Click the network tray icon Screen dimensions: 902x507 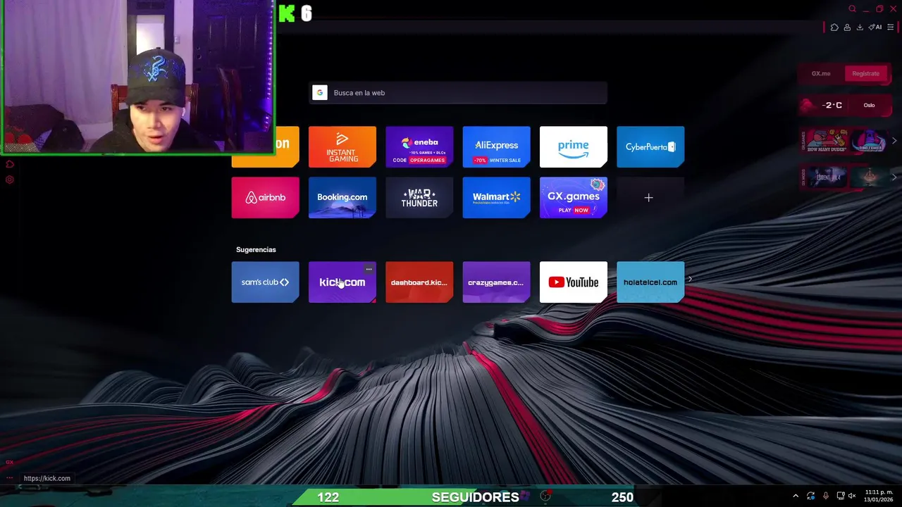(841, 496)
